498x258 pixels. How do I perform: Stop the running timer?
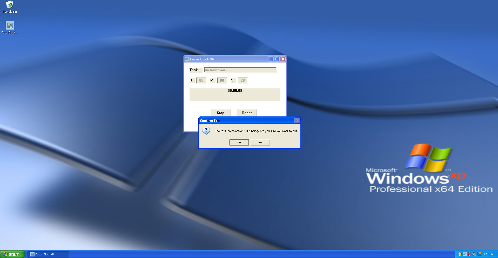221,113
